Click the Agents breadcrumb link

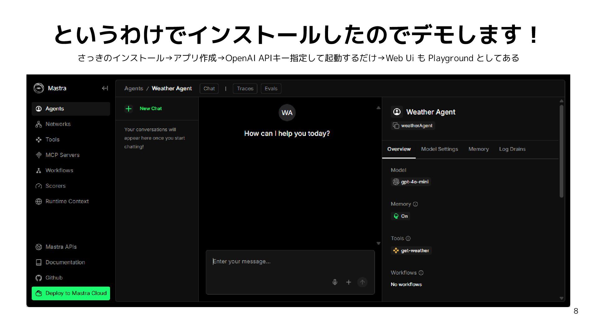pos(134,89)
